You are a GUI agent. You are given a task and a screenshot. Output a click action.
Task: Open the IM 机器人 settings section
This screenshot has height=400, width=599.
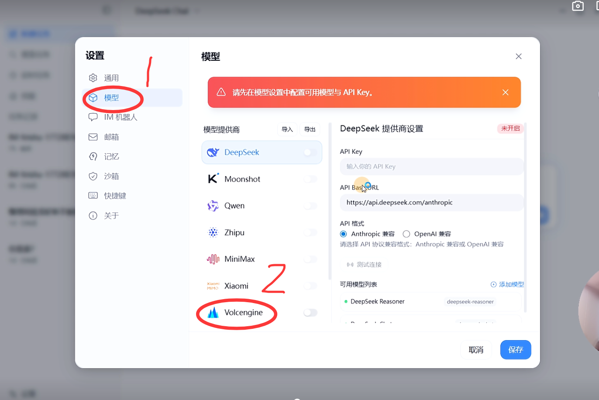120,117
